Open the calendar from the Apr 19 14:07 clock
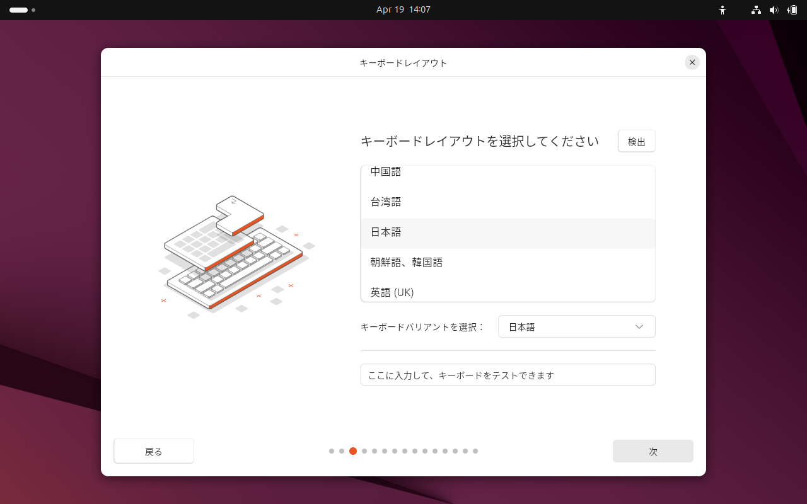Screen dimensions: 807x504 tap(403, 10)
